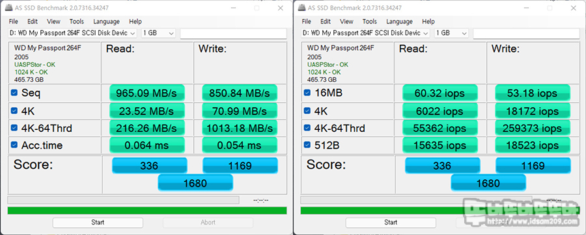Click 4K write result 18172 iops

pos(533,110)
